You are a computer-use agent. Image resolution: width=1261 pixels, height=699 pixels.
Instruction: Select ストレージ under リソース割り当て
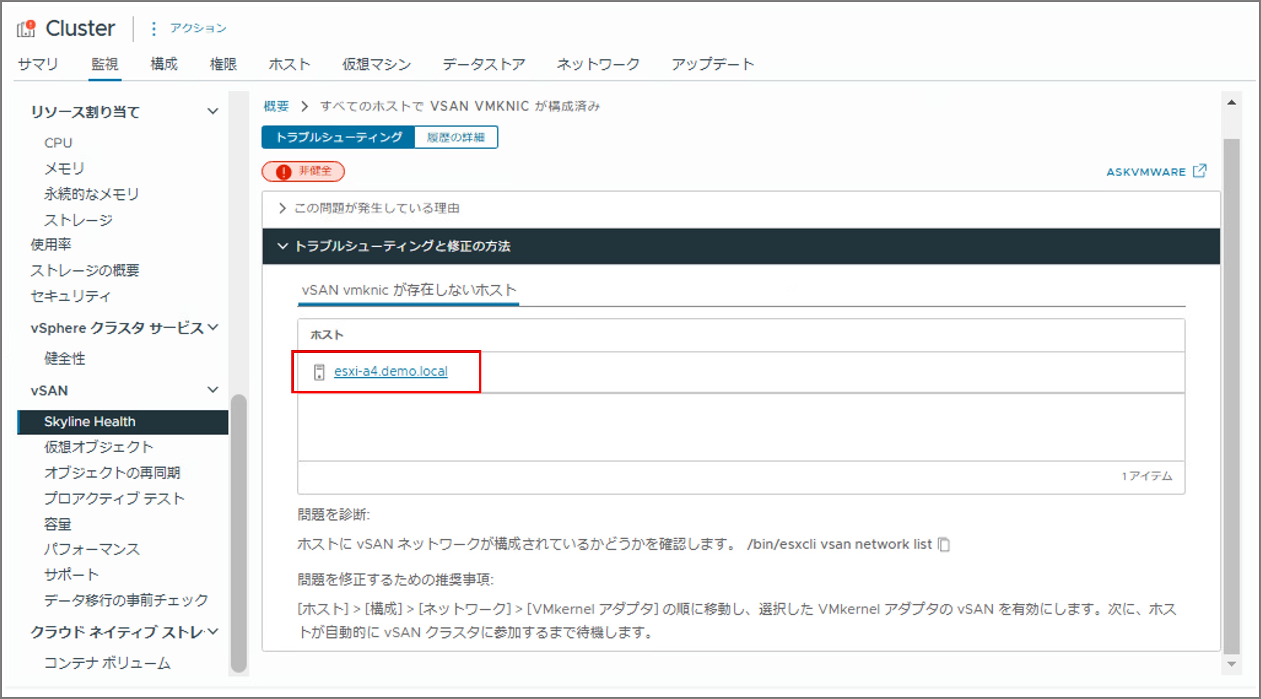[x=78, y=220]
